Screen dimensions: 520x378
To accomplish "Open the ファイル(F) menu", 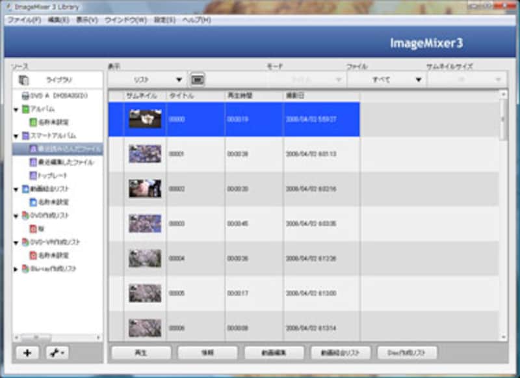I will (23, 20).
